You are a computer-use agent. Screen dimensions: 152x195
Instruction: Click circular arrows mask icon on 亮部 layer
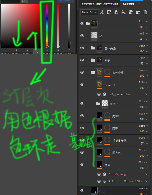tap(107, 128)
